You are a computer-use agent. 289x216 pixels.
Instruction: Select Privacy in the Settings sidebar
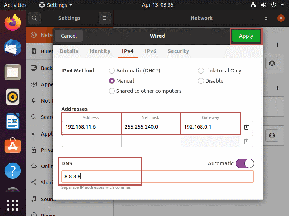click(x=39, y=150)
